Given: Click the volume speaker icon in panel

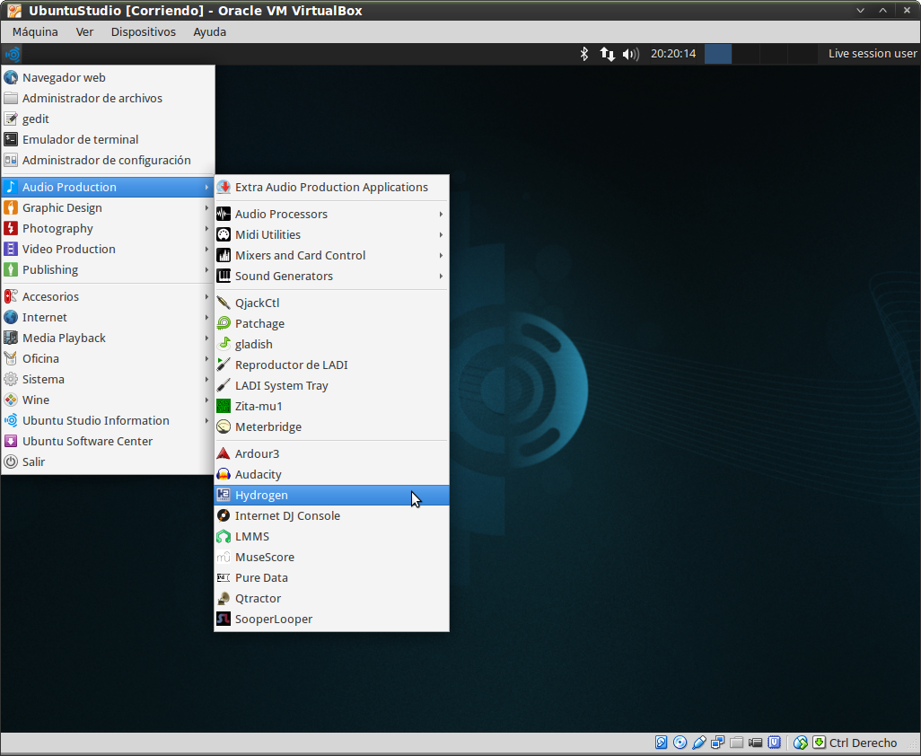Looking at the screenshot, I should [x=630, y=54].
